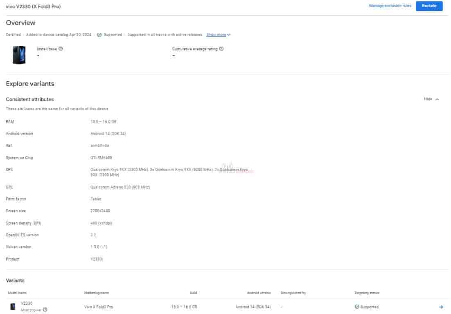This screenshot has height=314, width=451.
Task: Click the help icon beside Install base
Action: pyautogui.click(x=61, y=49)
